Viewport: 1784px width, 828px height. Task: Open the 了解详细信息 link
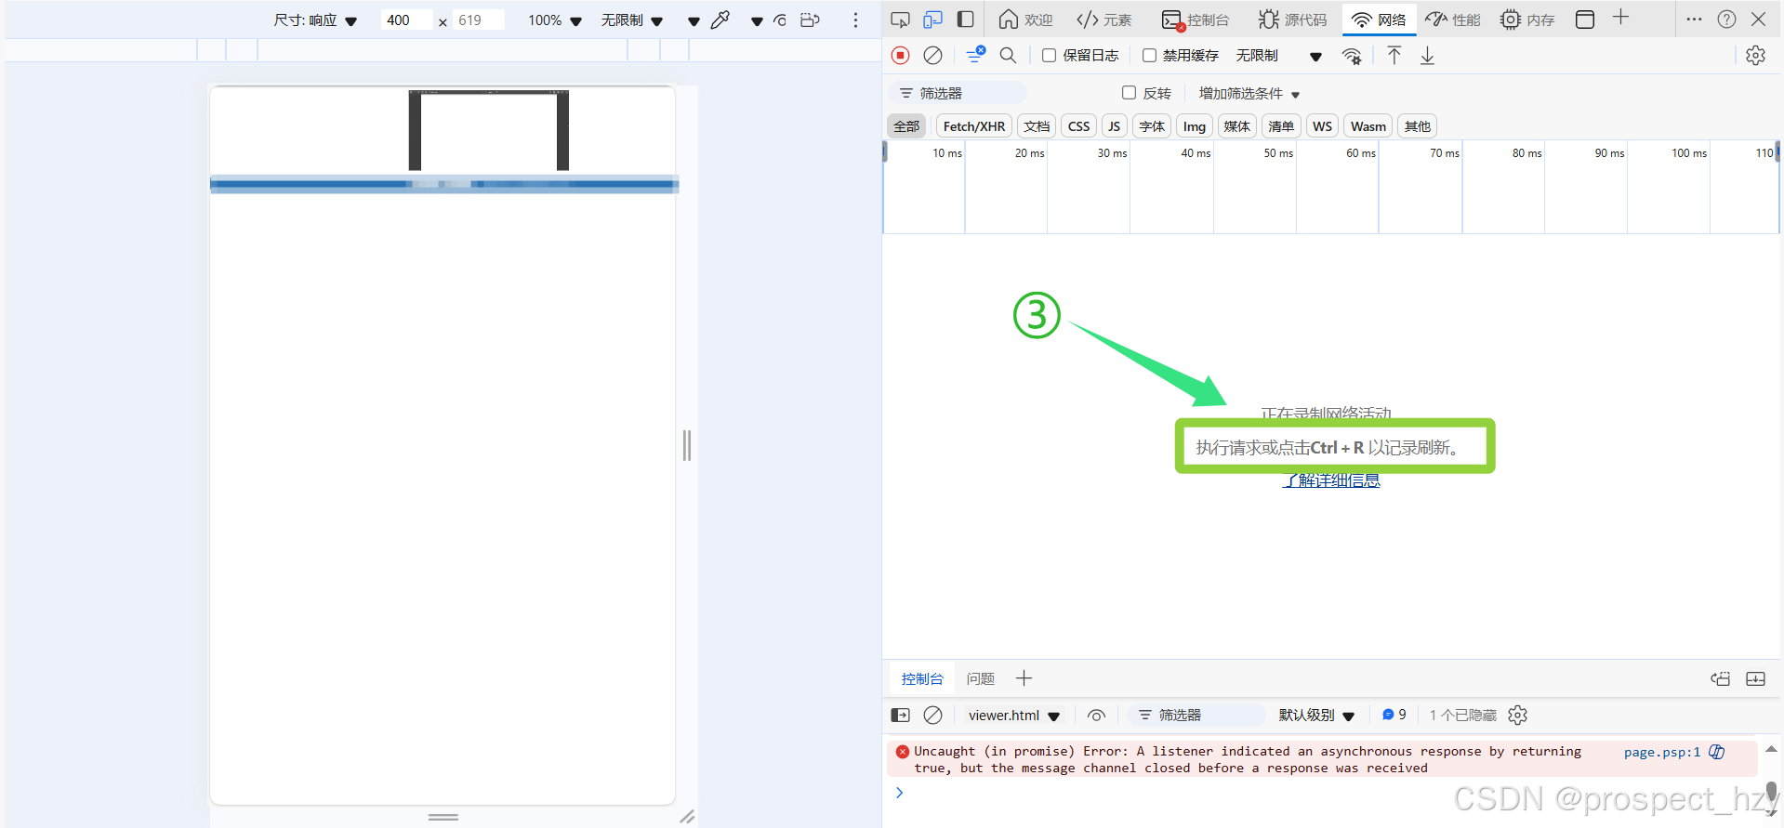tap(1331, 480)
